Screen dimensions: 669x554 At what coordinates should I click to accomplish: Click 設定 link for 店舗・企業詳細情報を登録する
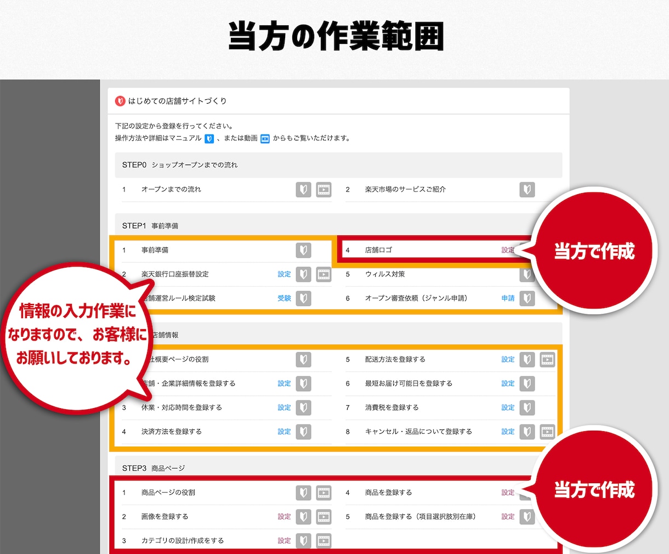pyautogui.click(x=284, y=384)
